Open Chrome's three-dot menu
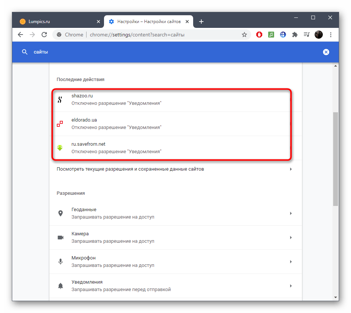 (x=331, y=35)
